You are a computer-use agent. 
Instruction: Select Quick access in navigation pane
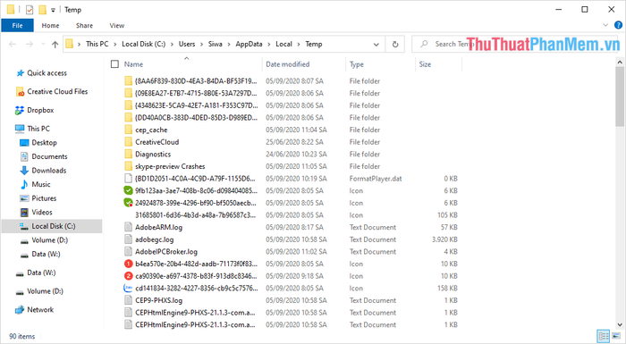47,73
